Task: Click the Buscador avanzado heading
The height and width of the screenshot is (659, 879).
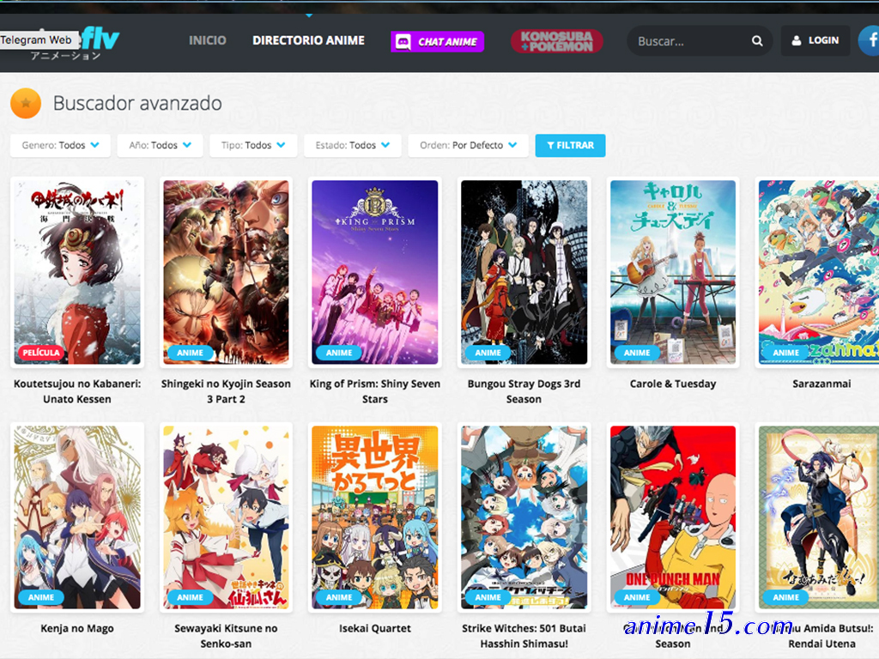Action: 137,103
